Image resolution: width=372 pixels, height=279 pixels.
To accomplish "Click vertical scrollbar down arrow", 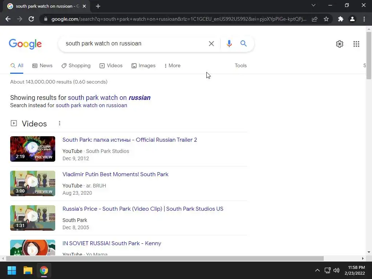I will tap(368, 252).
